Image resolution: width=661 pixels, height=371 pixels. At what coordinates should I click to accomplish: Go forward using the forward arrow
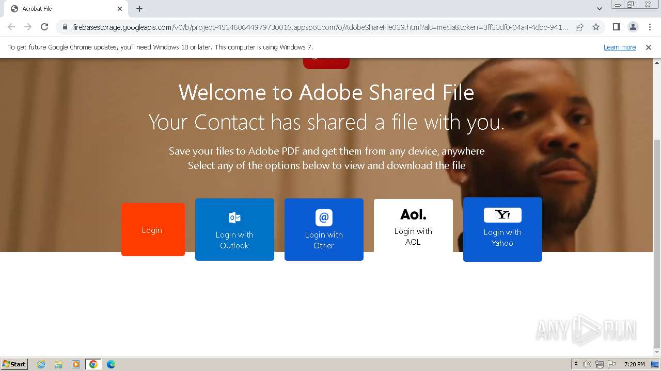28,27
